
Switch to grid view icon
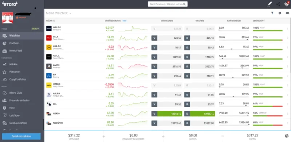tap(287, 13)
